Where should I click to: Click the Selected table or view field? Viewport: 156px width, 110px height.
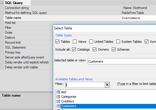click(x=122, y=61)
